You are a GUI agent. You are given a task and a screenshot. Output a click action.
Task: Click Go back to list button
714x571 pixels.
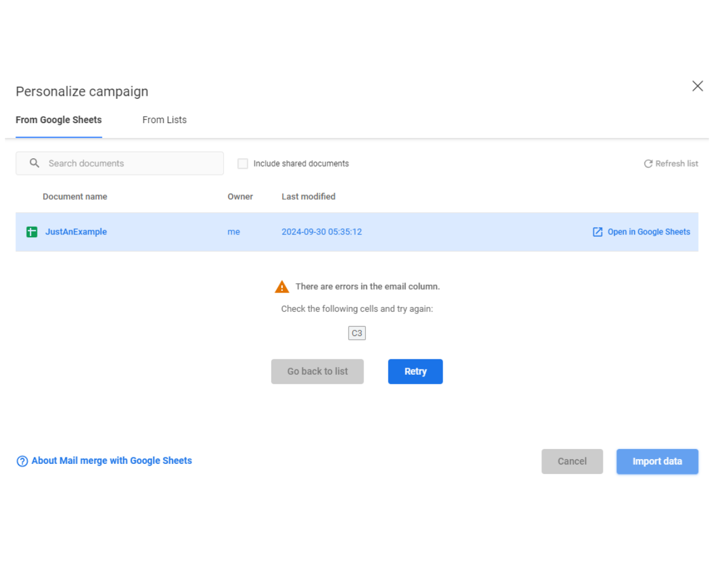[318, 371]
